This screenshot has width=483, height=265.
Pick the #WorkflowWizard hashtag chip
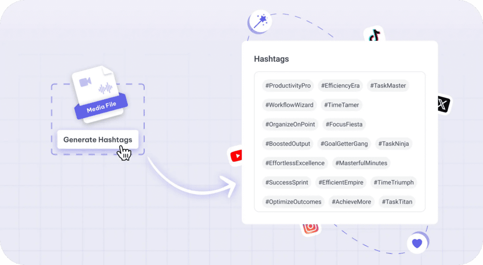click(289, 105)
